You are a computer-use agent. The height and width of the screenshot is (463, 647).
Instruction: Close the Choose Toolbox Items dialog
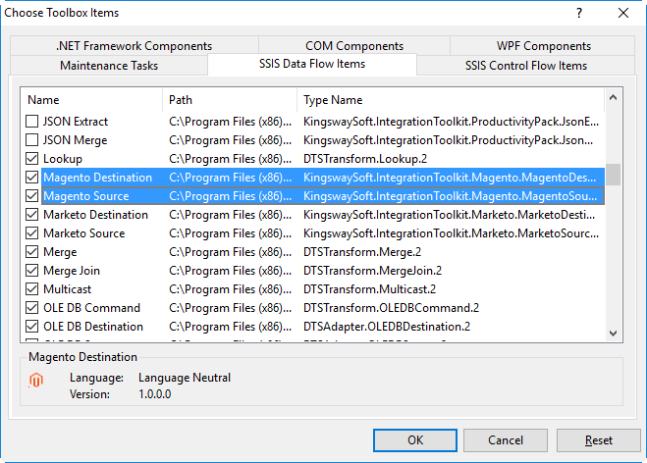tap(623, 13)
